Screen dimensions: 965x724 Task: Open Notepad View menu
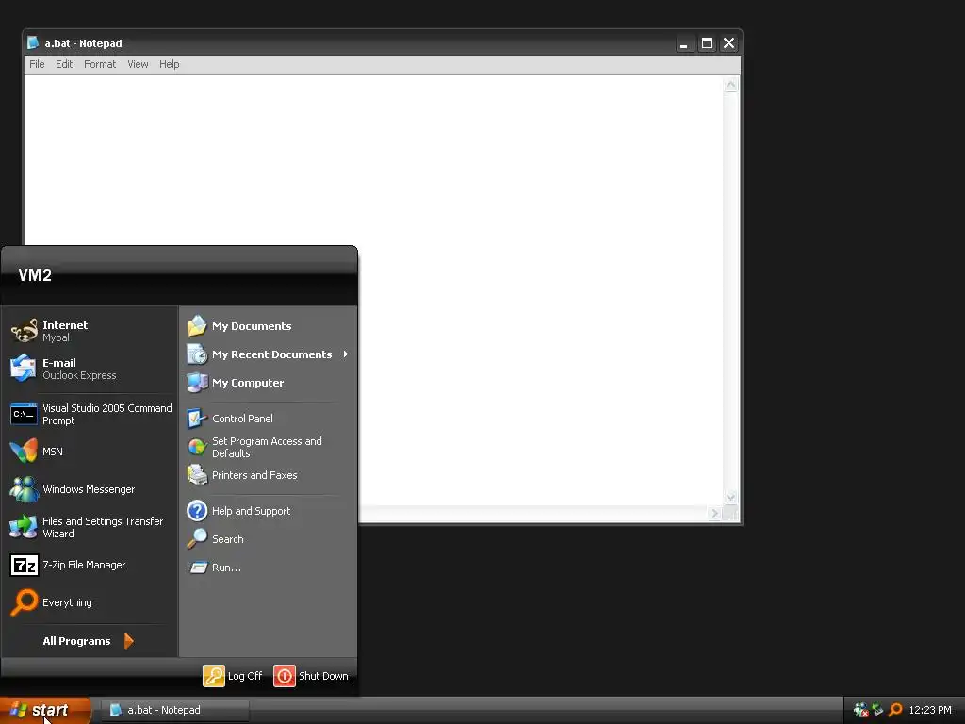(138, 64)
